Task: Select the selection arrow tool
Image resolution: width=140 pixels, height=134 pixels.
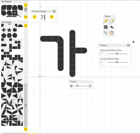Action: (111, 27)
